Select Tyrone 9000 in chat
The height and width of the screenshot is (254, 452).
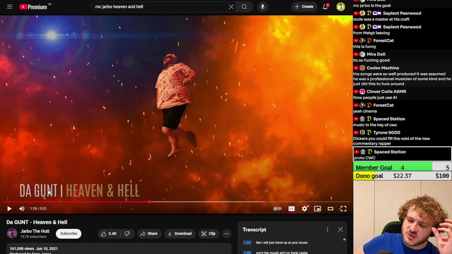point(387,133)
